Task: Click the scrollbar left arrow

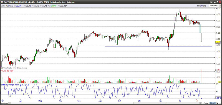Action: pyautogui.click(x=10, y=103)
